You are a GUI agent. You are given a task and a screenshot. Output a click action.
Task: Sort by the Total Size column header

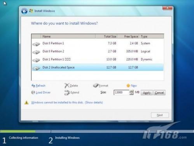[107, 37]
